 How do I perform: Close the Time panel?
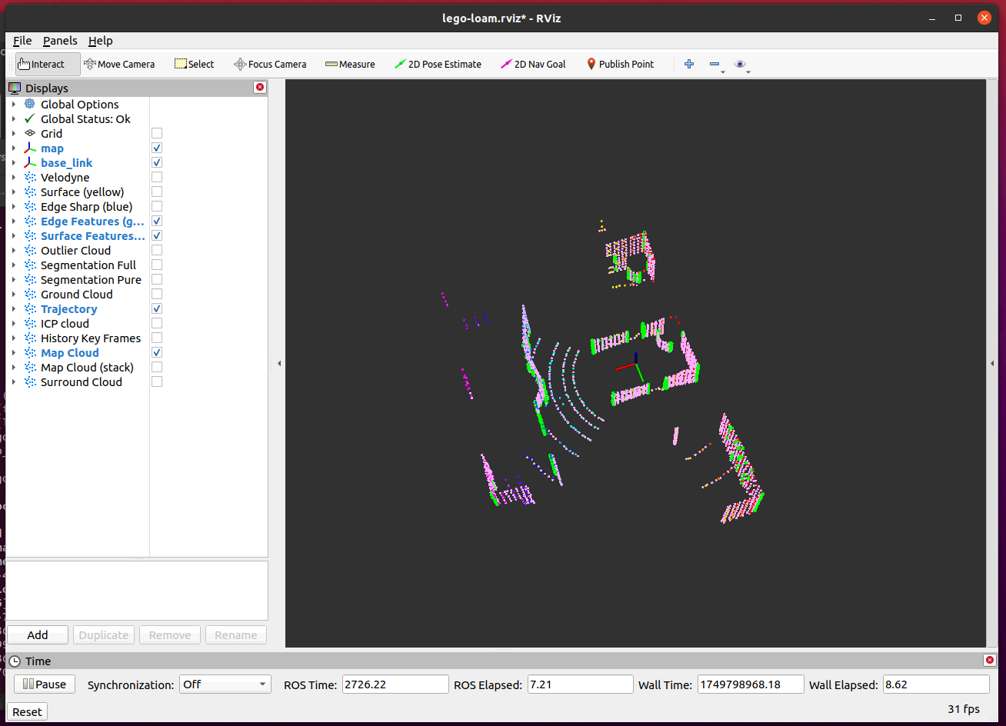(x=989, y=661)
